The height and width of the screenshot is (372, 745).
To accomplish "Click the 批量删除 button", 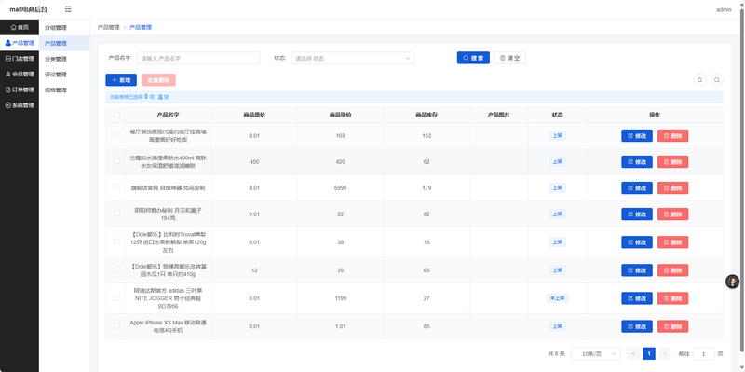I will coord(158,80).
